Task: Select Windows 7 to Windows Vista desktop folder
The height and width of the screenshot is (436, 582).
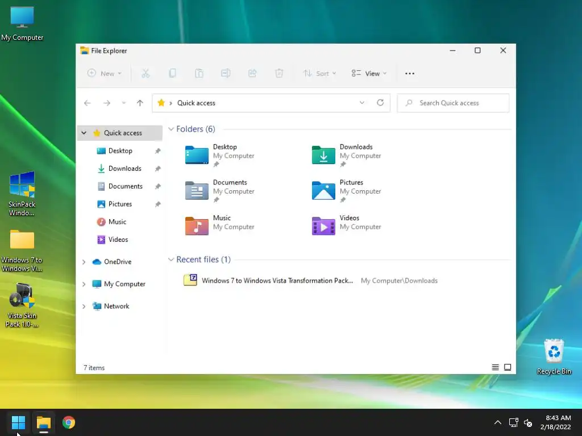Action: pos(22,250)
